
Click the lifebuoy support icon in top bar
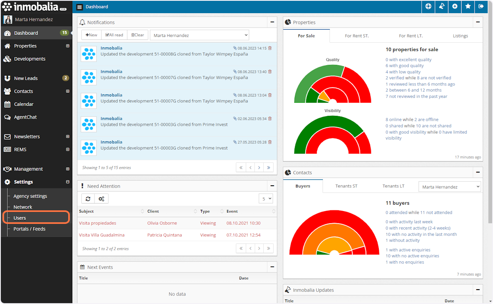click(428, 7)
